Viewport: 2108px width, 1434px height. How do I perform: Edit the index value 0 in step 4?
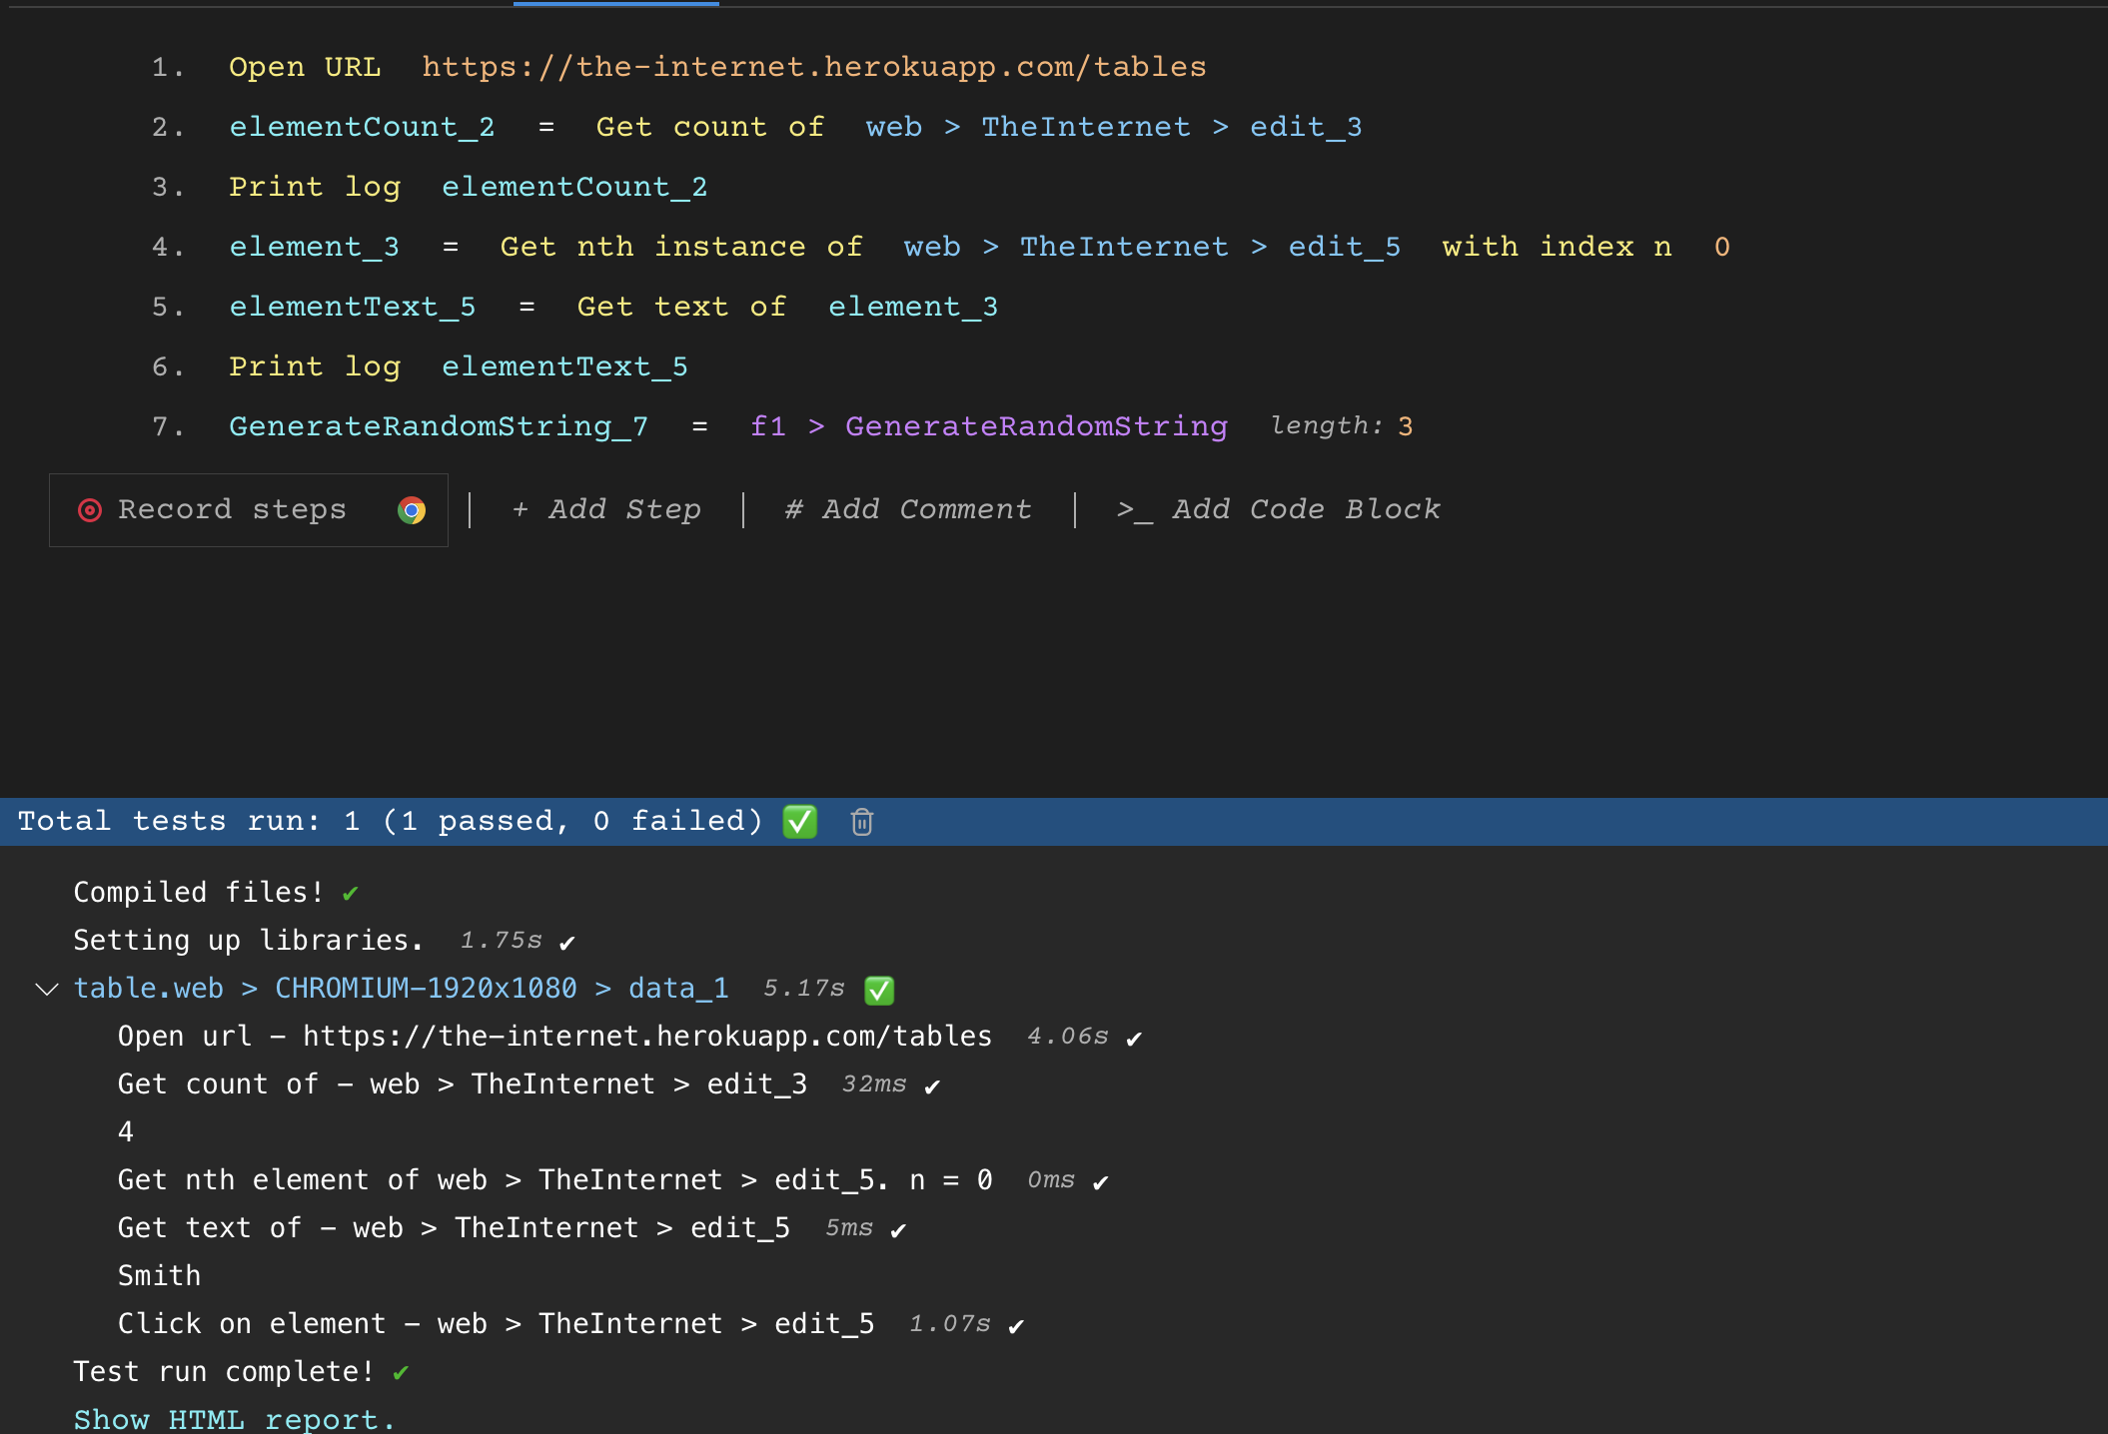pos(1721,247)
